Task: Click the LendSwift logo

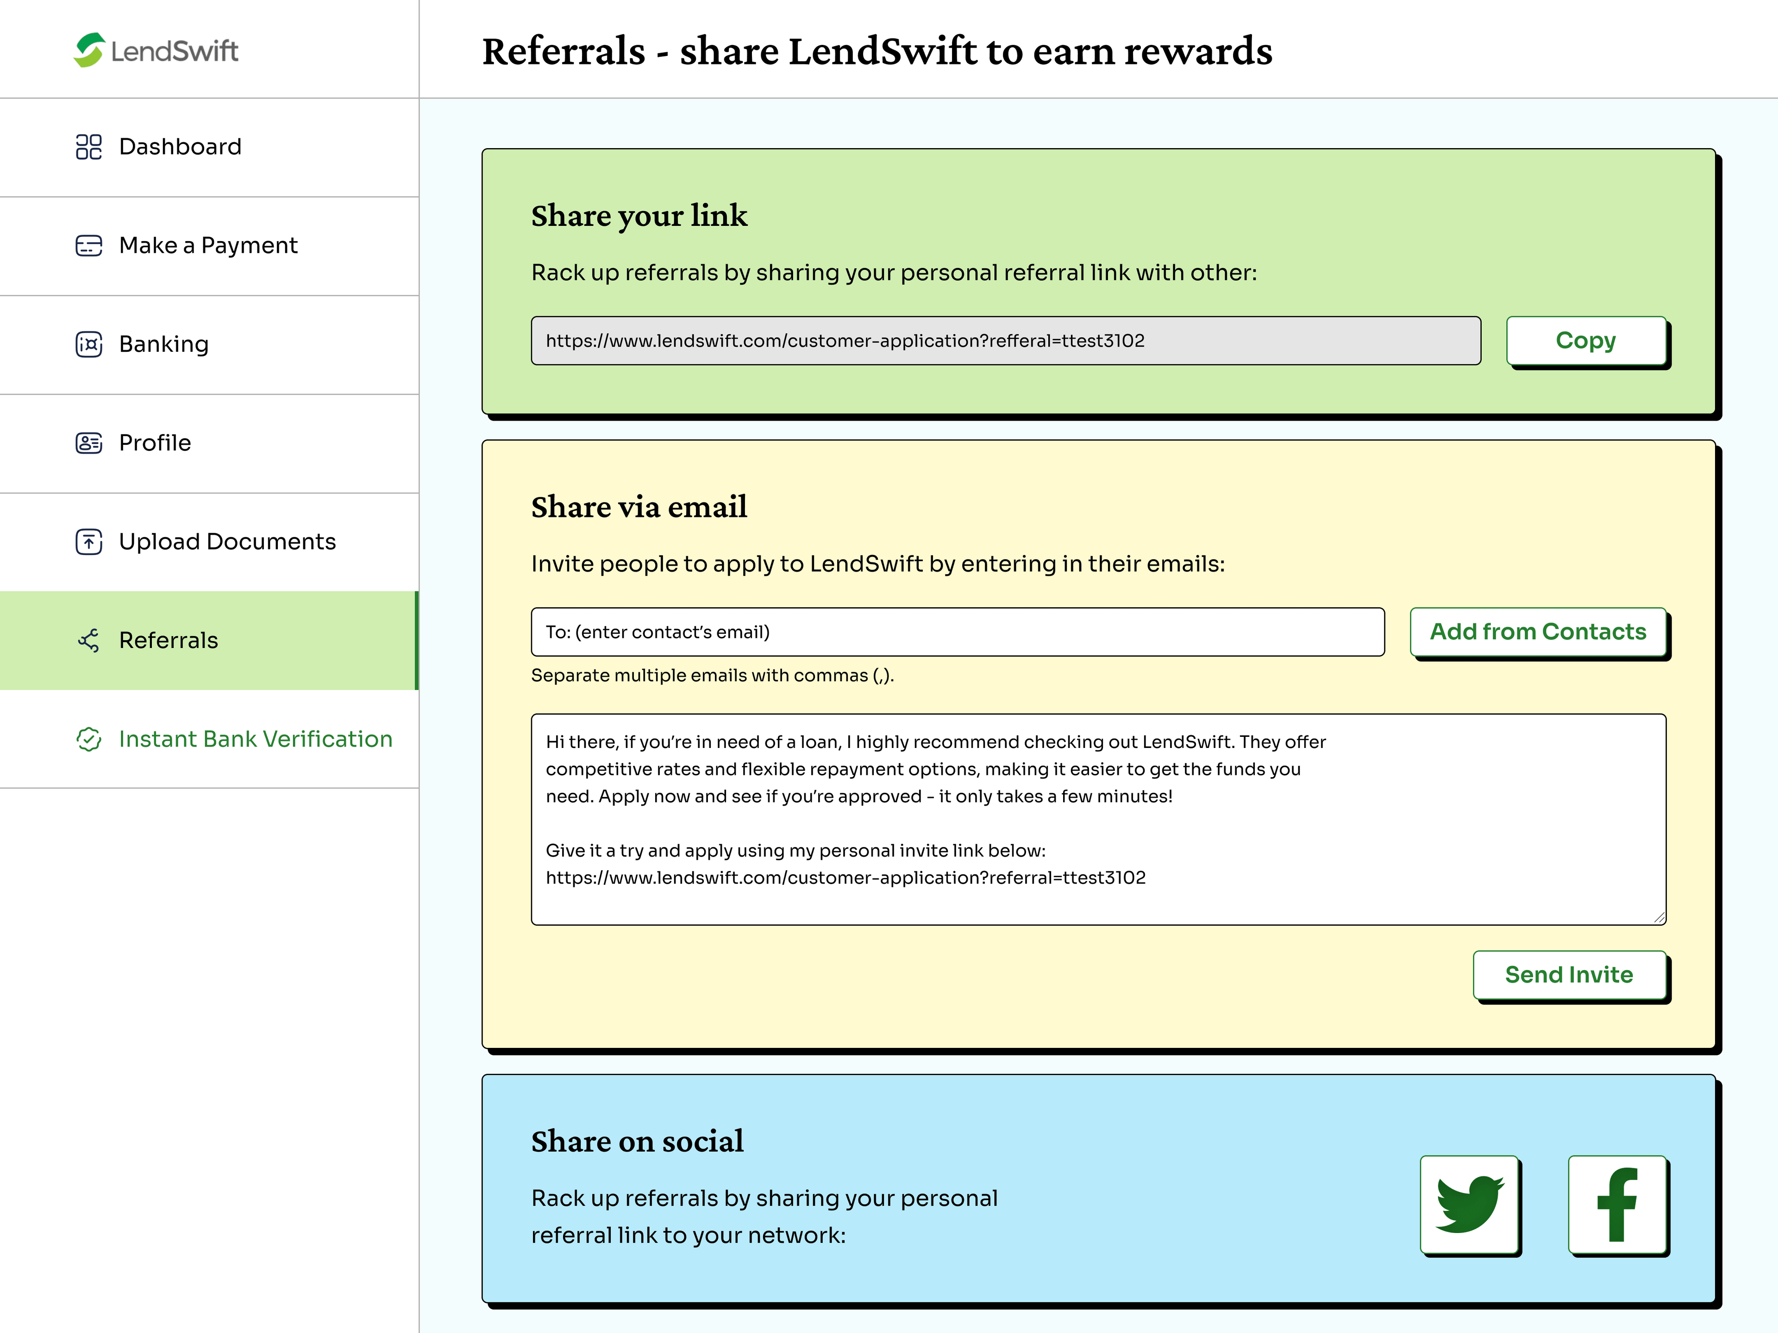Action: pos(156,50)
